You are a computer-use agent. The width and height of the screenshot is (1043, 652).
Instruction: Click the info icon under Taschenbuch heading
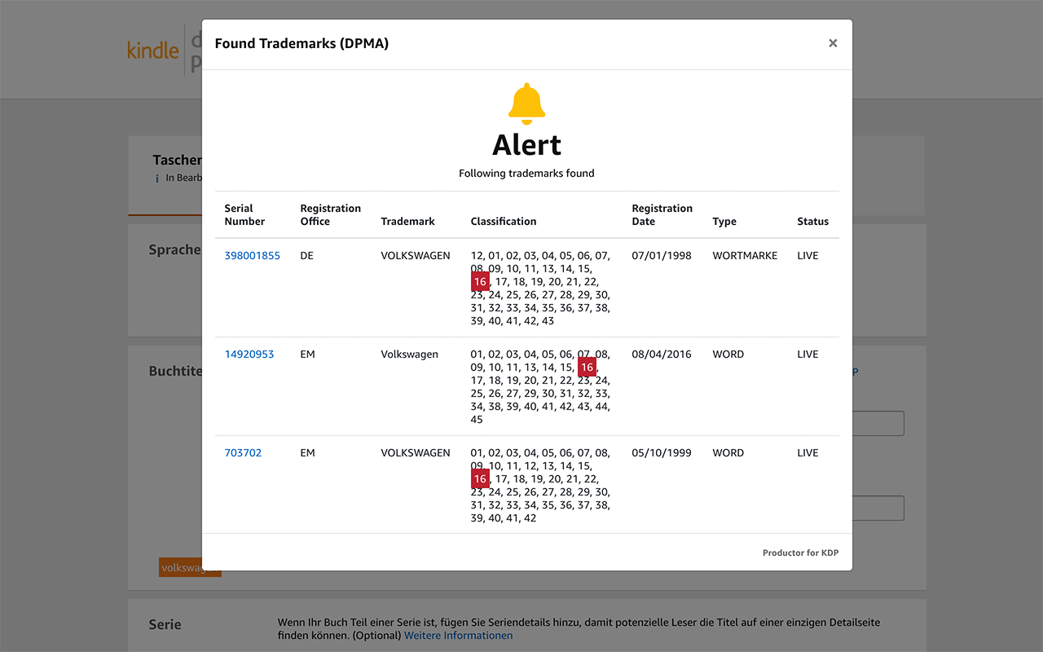[x=157, y=178]
